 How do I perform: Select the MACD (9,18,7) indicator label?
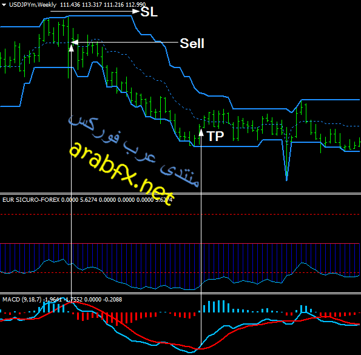pyautogui.click(x=22, y=300)
